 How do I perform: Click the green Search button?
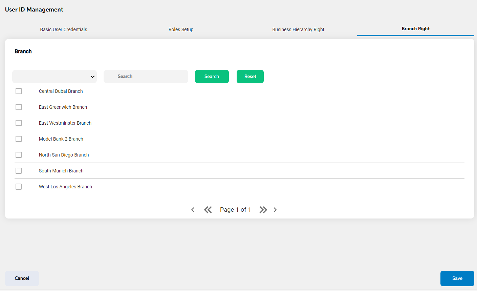(x=212, y=77)
